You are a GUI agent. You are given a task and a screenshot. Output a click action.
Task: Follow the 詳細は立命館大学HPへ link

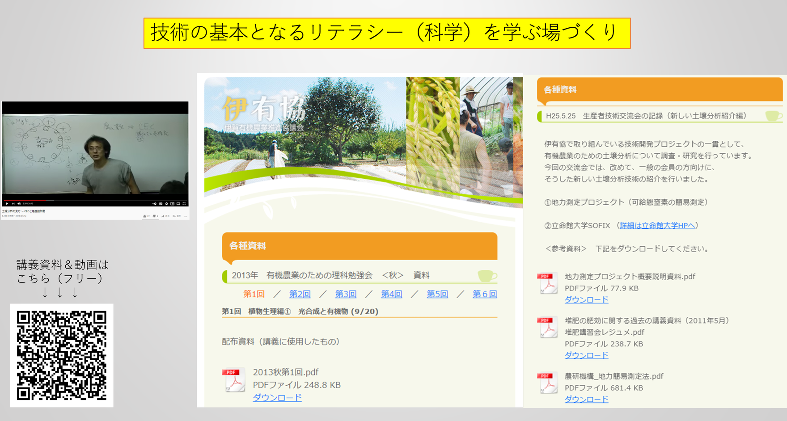click(657, 226)
